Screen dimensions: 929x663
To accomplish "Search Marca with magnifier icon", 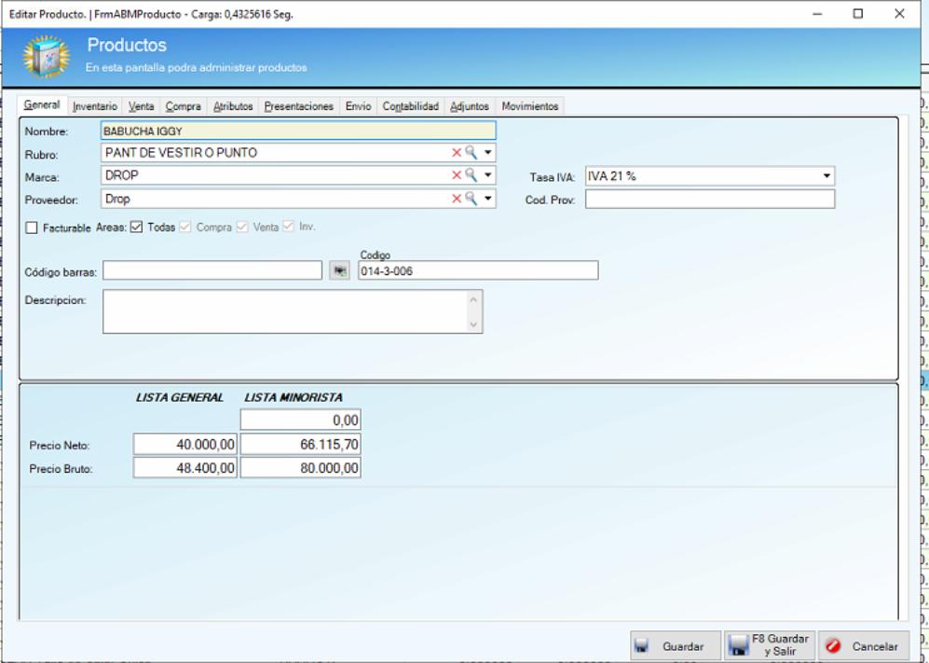I will (x=471, y=175).
